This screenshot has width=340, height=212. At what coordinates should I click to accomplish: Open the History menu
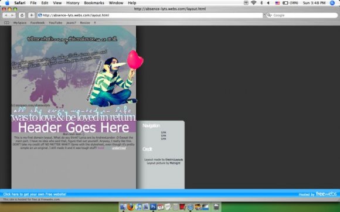pos(73,3)
